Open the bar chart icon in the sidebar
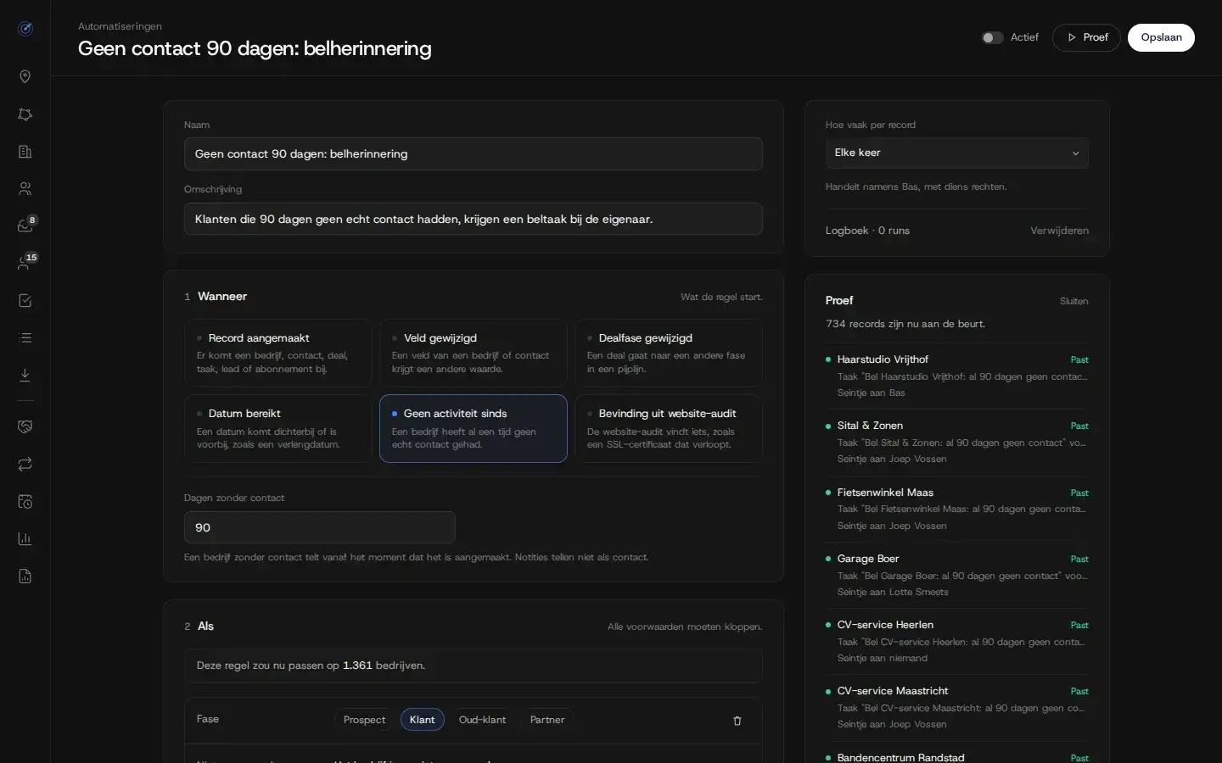The width and height of the screenshot is (1222, 763). 25,539
